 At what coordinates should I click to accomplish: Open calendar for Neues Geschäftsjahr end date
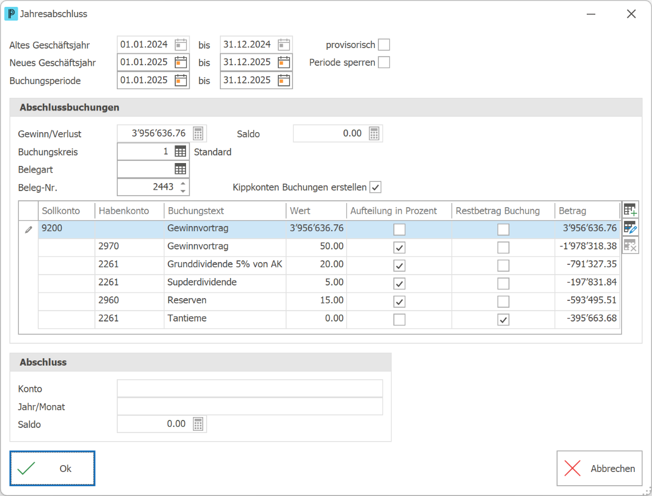click(283, 62)
